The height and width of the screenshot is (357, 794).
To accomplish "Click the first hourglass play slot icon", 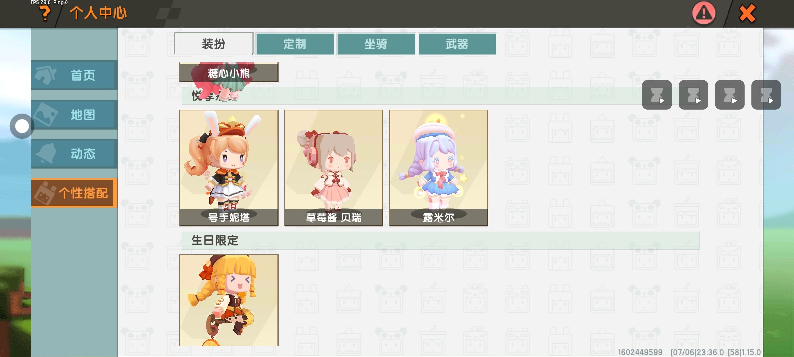I will point(657,95).
